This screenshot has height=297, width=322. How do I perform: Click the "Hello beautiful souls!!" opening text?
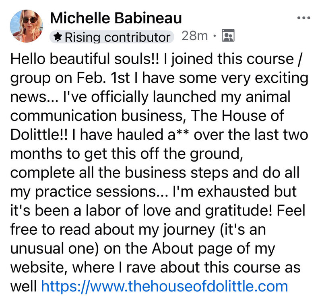tap(85, 59)
